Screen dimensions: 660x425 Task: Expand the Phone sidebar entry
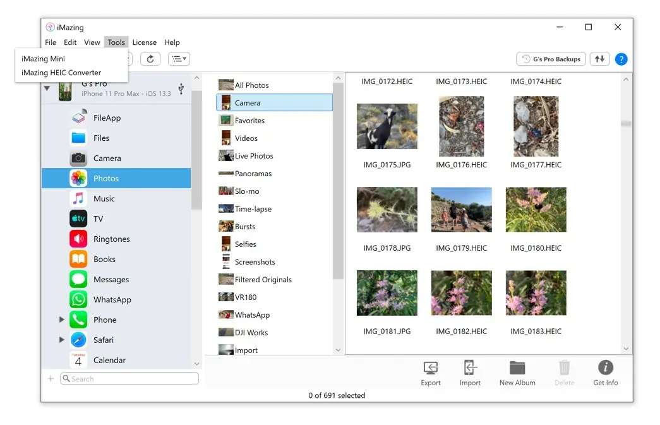[61, 320]
